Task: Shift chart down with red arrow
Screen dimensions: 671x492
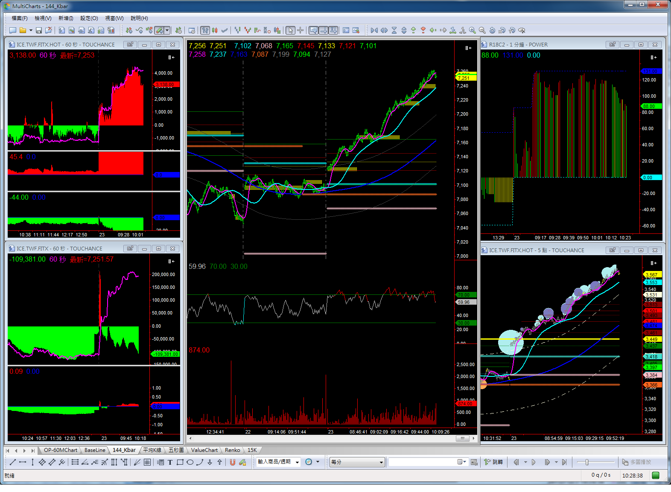Action: [423, 30]
